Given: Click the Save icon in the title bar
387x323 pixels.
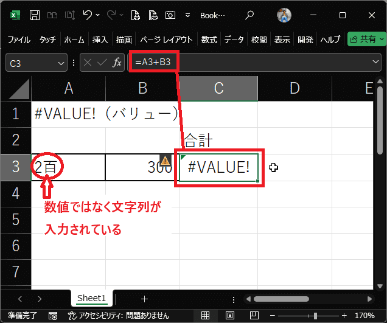Looking at the screenshot, I should pyautogui.click(x=35, y=15).
